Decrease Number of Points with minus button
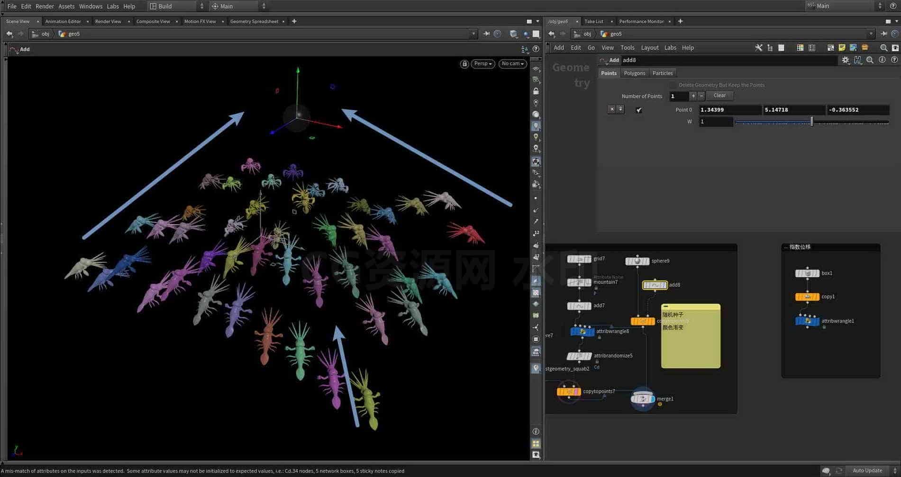The height and width of the screenshot is (477, 901). click(701, 96)
